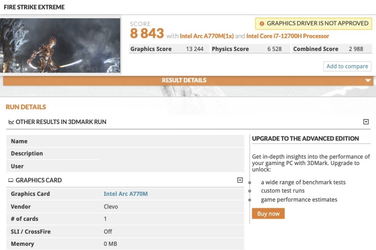Select the Graphics Score value 13 244

click(x=194, y=49)
